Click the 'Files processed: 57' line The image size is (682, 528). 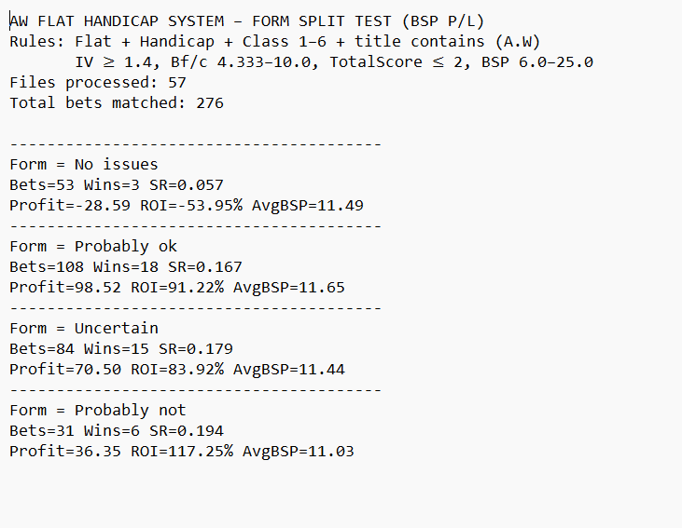(98, 83)
